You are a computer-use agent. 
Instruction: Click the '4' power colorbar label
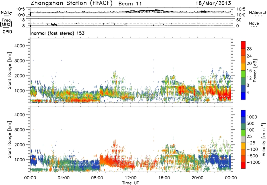pos(248,93)
